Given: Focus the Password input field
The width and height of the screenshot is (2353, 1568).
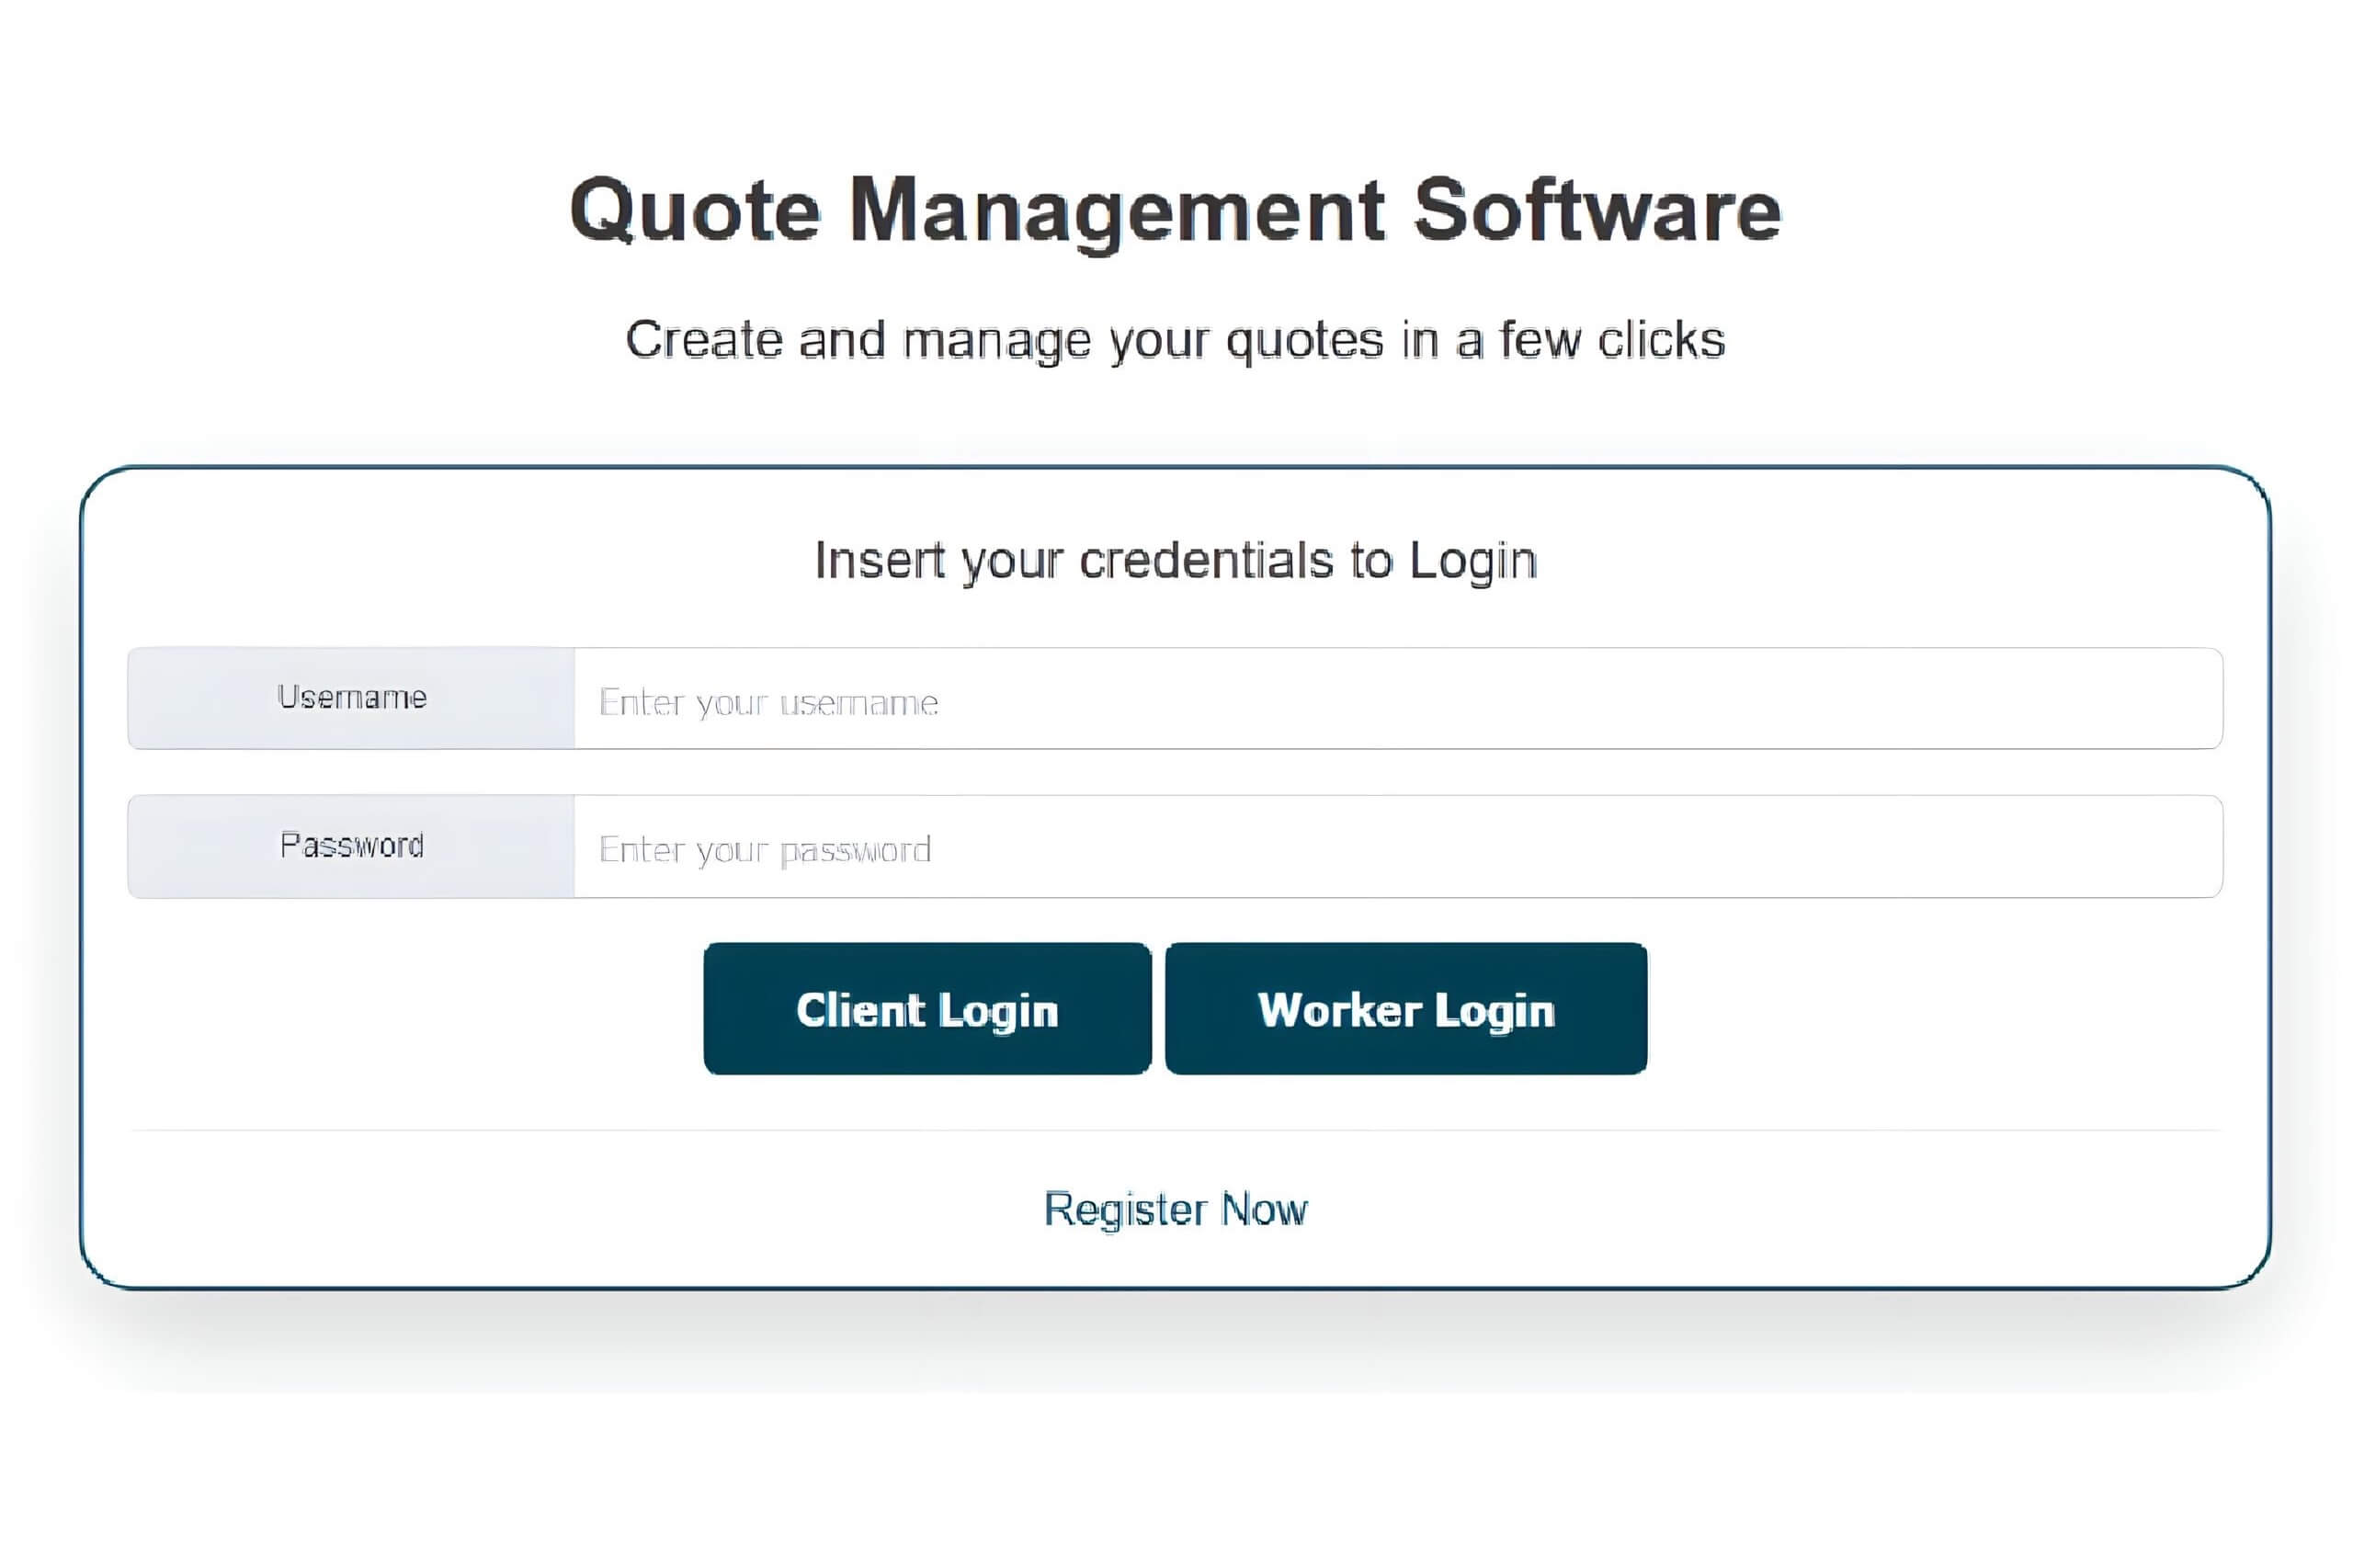Looking at the screenshot, I should click(x=1396, y=847).
